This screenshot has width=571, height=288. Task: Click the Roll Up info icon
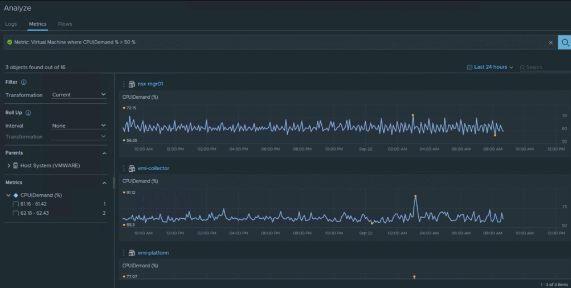coord(28,113)
